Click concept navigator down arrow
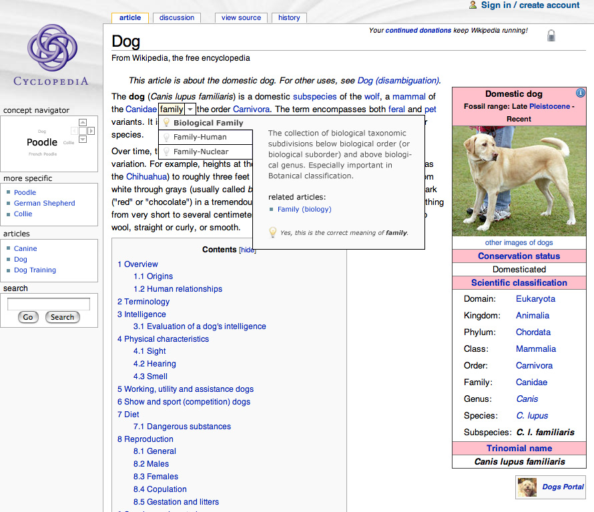594x512 pixels. (x=83, y=140)
